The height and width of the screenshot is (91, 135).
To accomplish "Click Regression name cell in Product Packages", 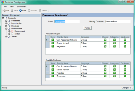I will tap(68, 46).
